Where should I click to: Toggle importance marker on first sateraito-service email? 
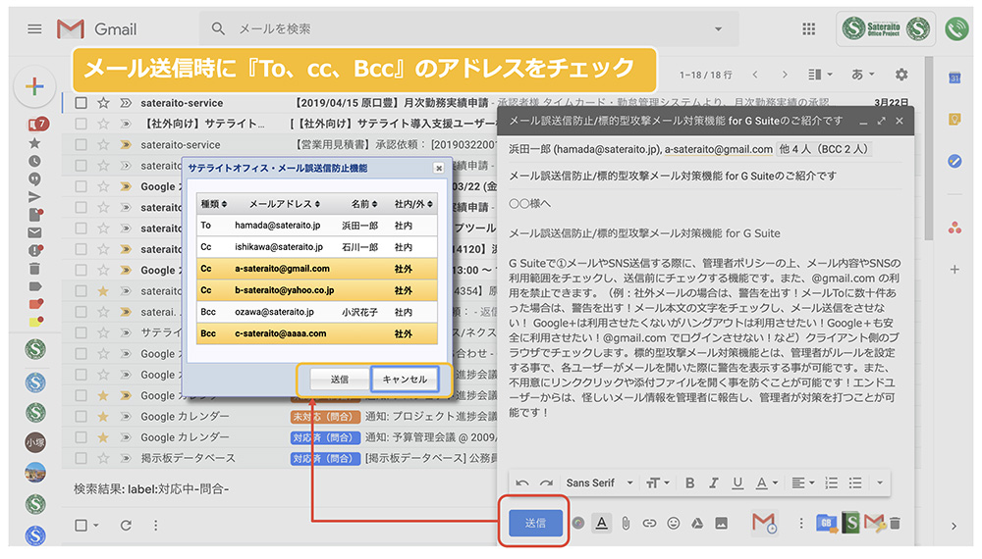(x=126, y=103)
